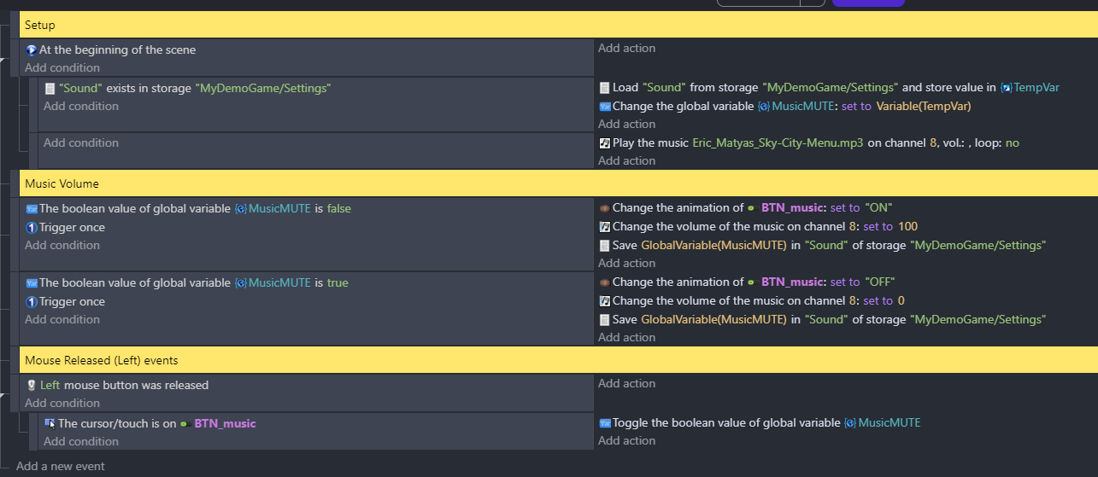The width and height of the screenshot is (1098, 477).
Task: Click the volume icon for 'set to 100'
Action: click(604, 227)
